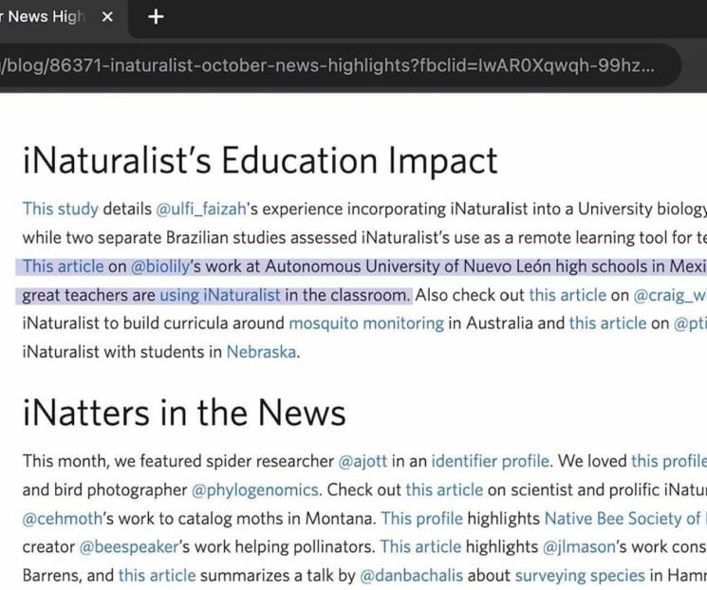
Task: Open @danbachalis profile link
Action: (411, 576)
